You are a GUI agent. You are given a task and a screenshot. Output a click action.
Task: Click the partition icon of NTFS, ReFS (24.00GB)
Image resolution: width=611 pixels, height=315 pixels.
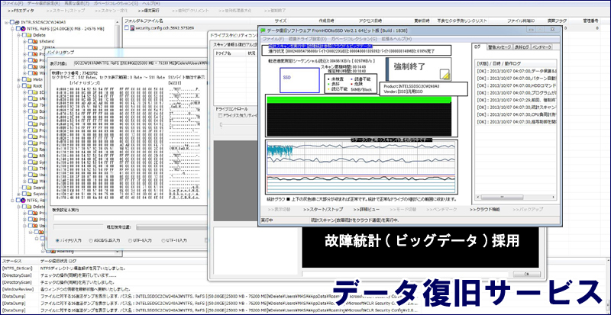24,28
